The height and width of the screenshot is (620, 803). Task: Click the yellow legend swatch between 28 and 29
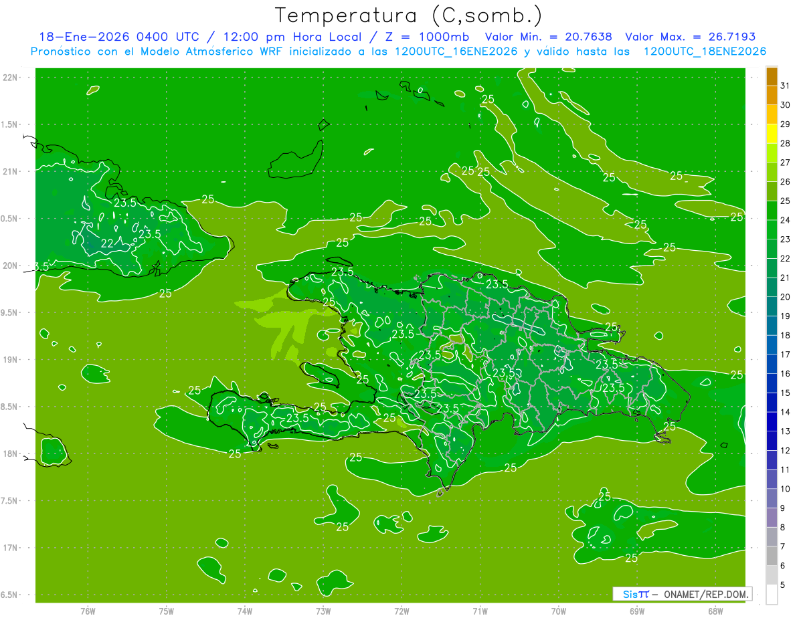click(x=772, y=134)
